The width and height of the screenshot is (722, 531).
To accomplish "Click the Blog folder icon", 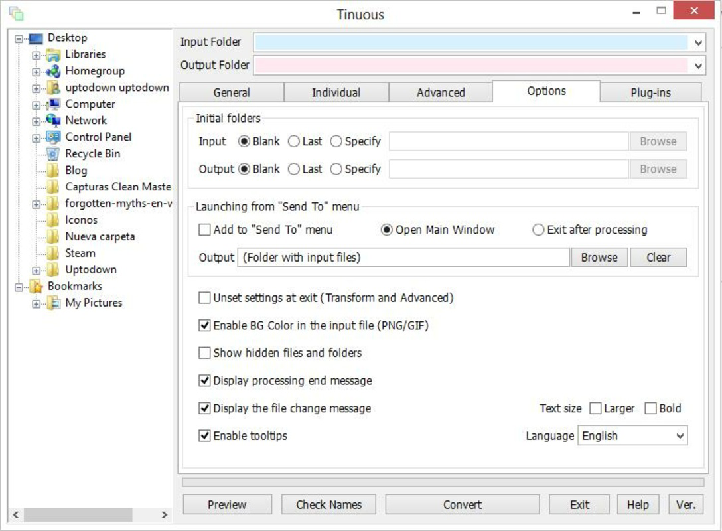I will [53, 171].
